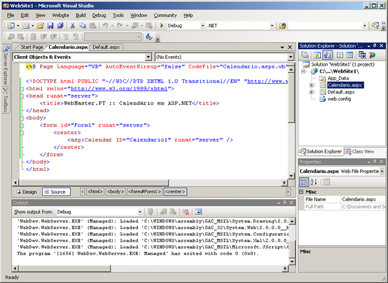Click the Alphabetical sort icon in Properties
This screenshot has width=388, height=283.
(x=314, y=182)
